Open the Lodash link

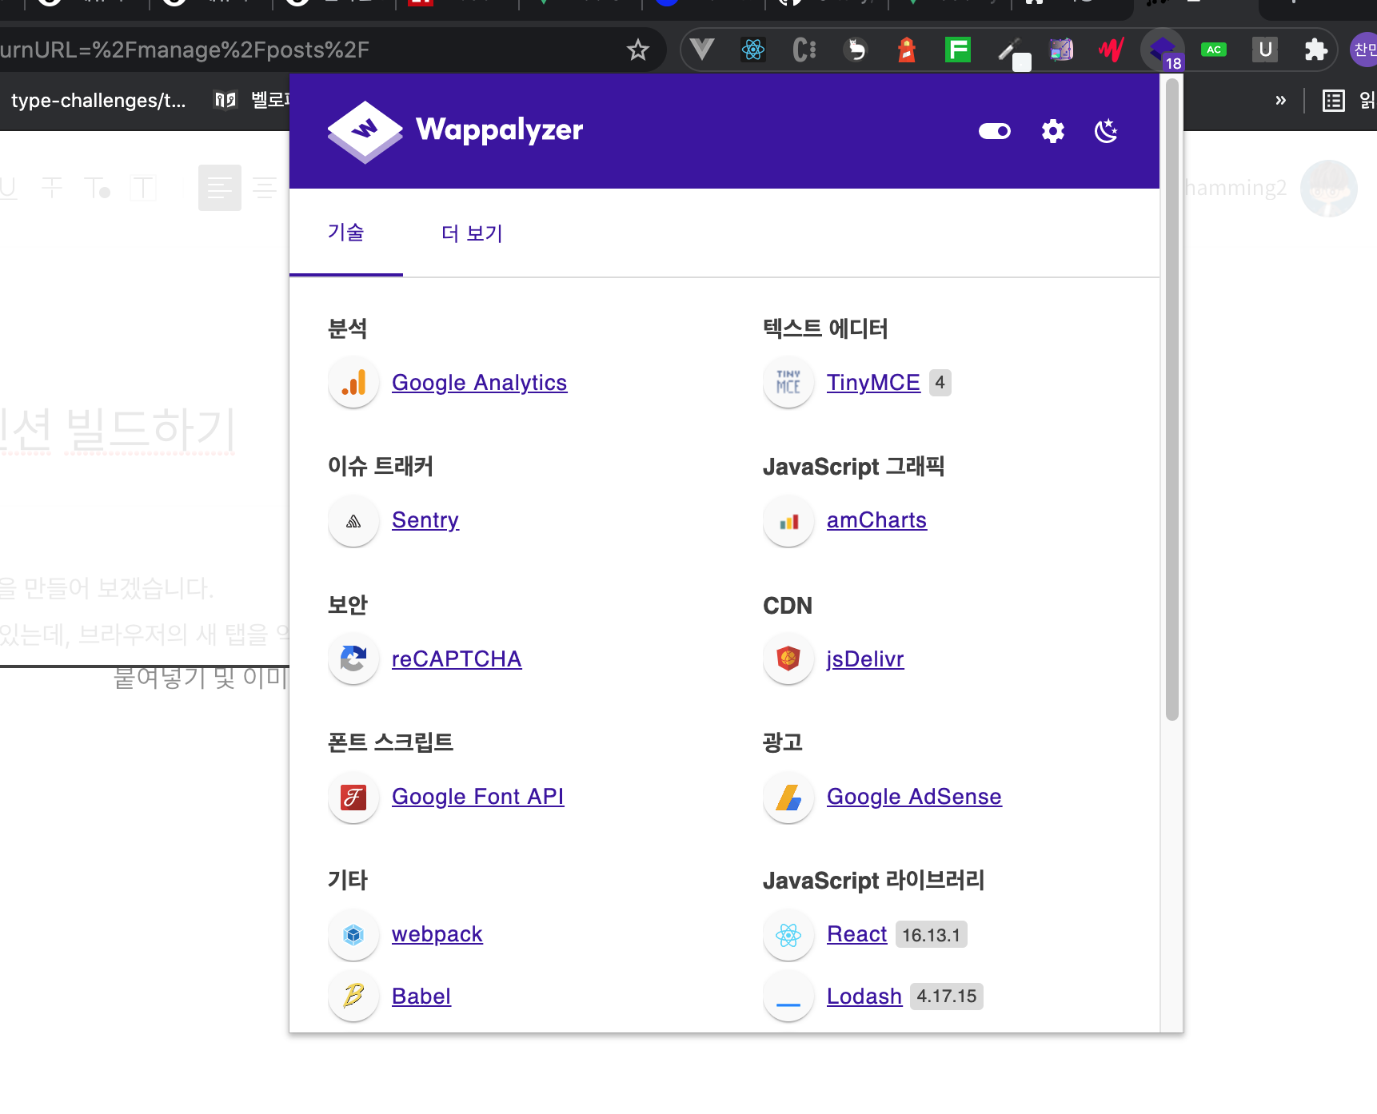(x=864, y=997)
